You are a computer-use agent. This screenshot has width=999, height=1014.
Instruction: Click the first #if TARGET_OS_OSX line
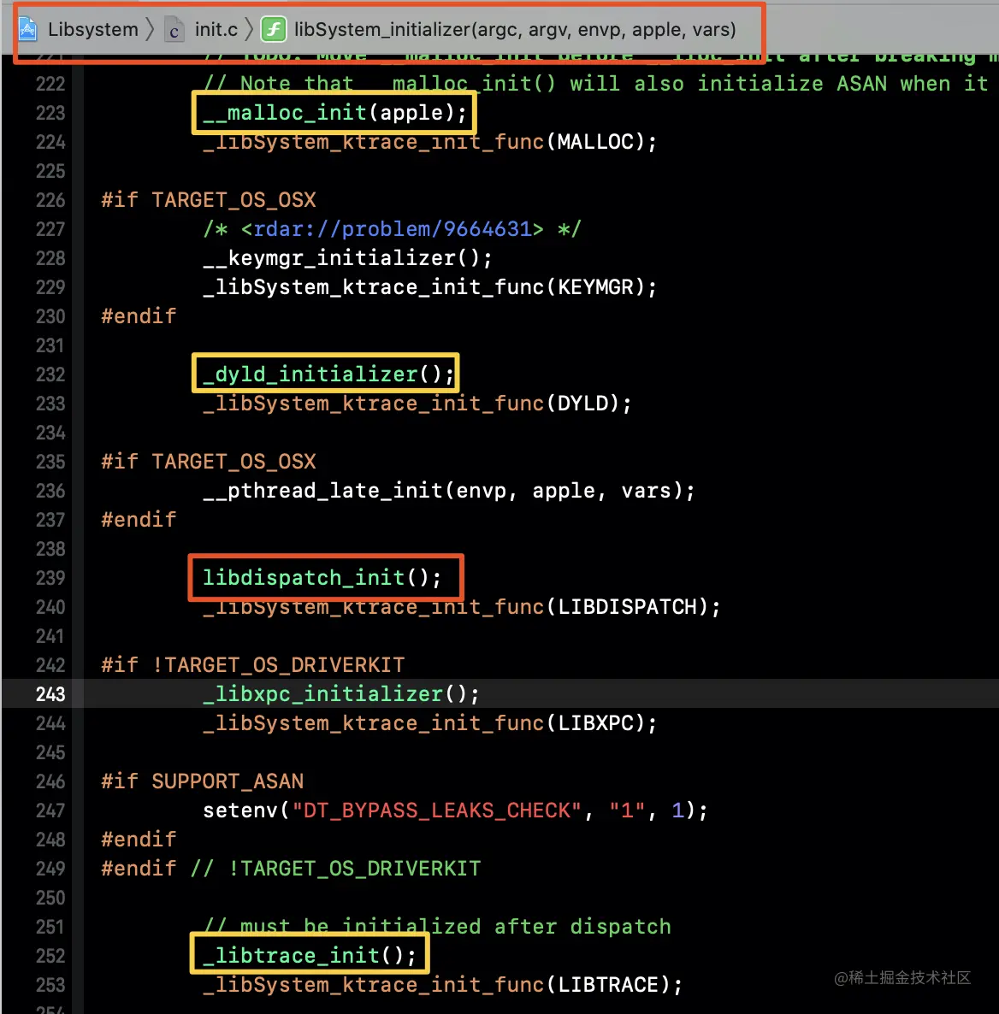209,200
